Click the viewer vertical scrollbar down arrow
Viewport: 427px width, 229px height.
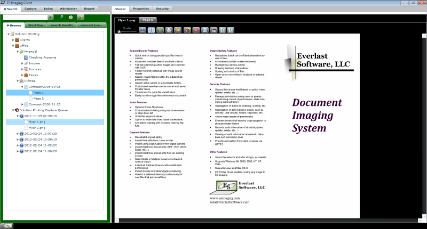424,216
